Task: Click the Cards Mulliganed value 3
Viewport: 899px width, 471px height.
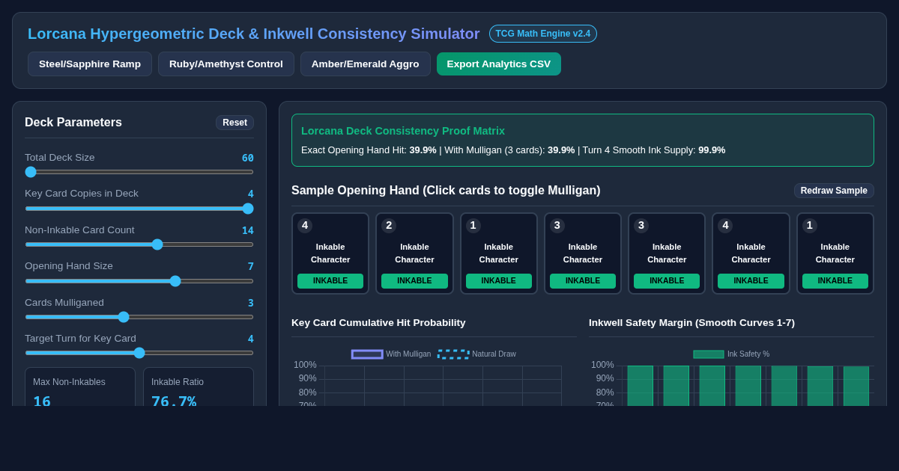Action: pos(251,303)
